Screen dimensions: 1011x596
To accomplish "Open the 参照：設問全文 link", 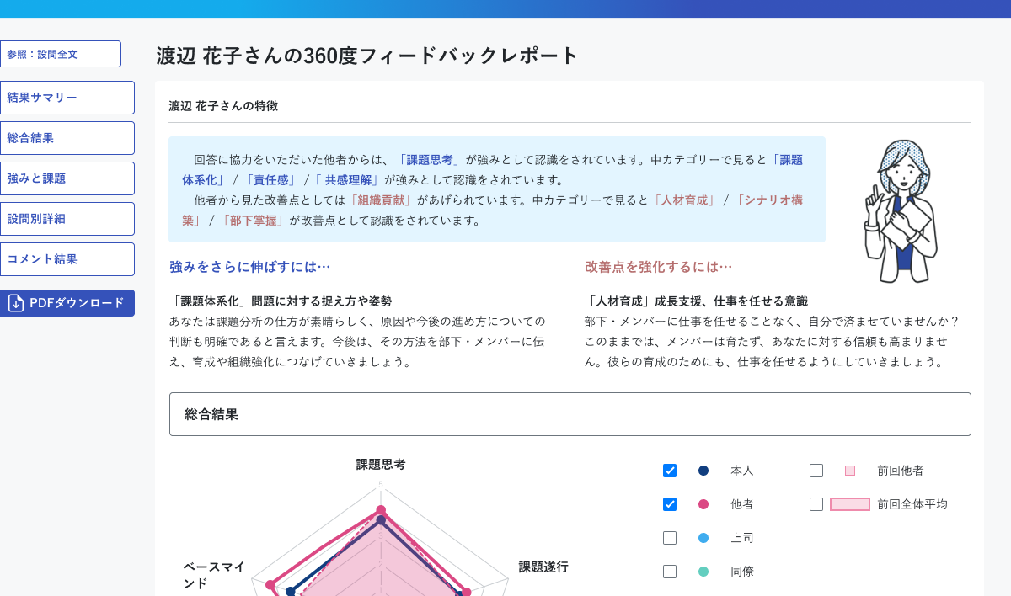I will click(x=61, y=54).
